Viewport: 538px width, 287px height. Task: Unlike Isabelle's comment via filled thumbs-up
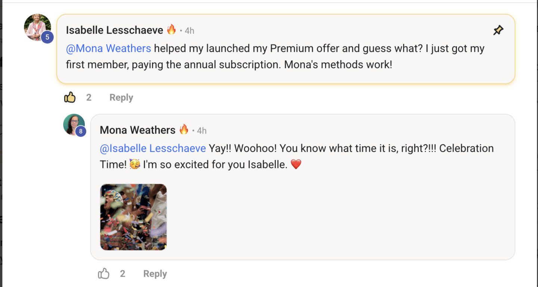click(x=70, y=98)
